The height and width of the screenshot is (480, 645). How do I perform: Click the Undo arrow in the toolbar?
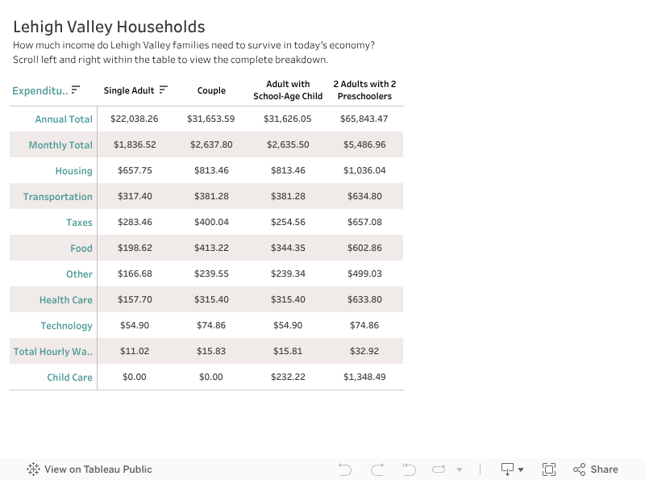[345, 470]
